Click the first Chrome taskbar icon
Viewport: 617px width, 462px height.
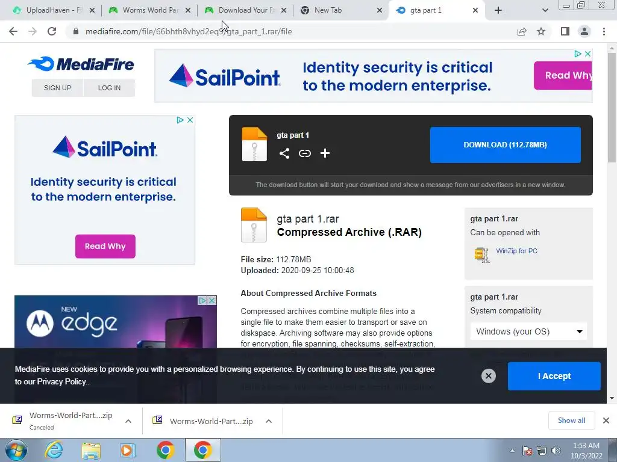point(165,450)
